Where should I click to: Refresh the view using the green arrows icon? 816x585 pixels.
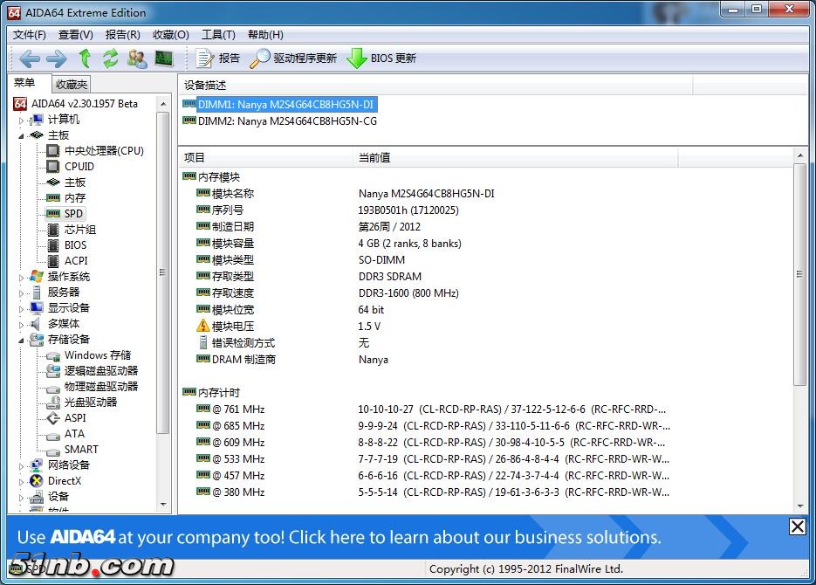(x=110, y=58)
